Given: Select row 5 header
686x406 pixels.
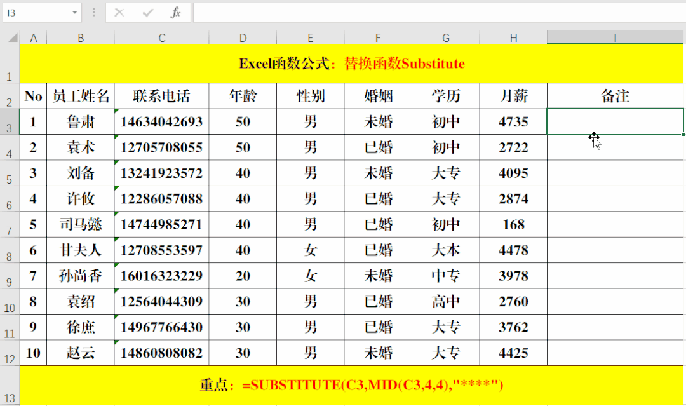Looking at the screenshot, I should tap(10, 173).
